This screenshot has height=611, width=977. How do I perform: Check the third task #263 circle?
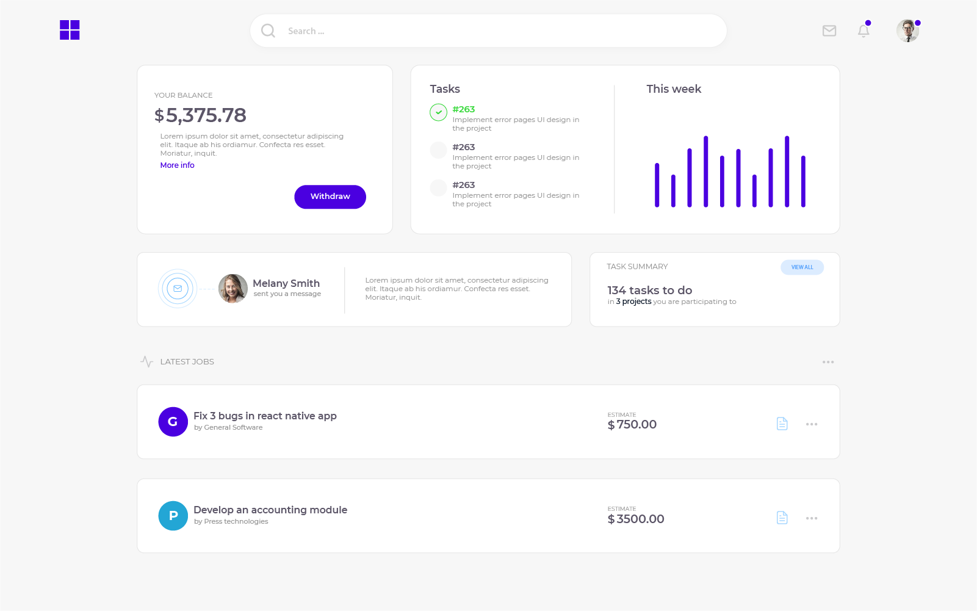pos(438,188)
